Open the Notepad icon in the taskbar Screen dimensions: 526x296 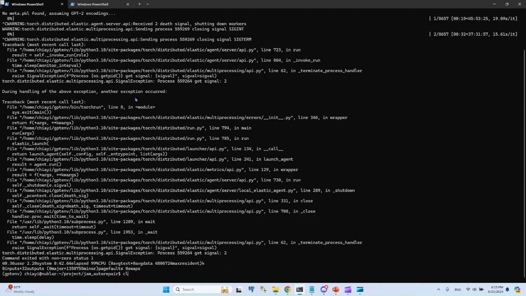(311, 289)
